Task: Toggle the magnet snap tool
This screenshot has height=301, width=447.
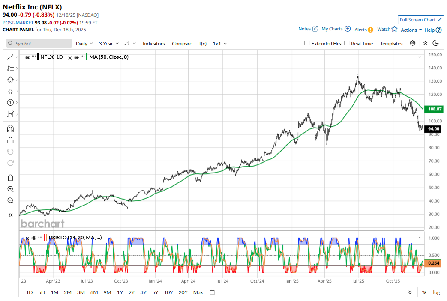Action: pyautogui.click(x=10, y=129)
